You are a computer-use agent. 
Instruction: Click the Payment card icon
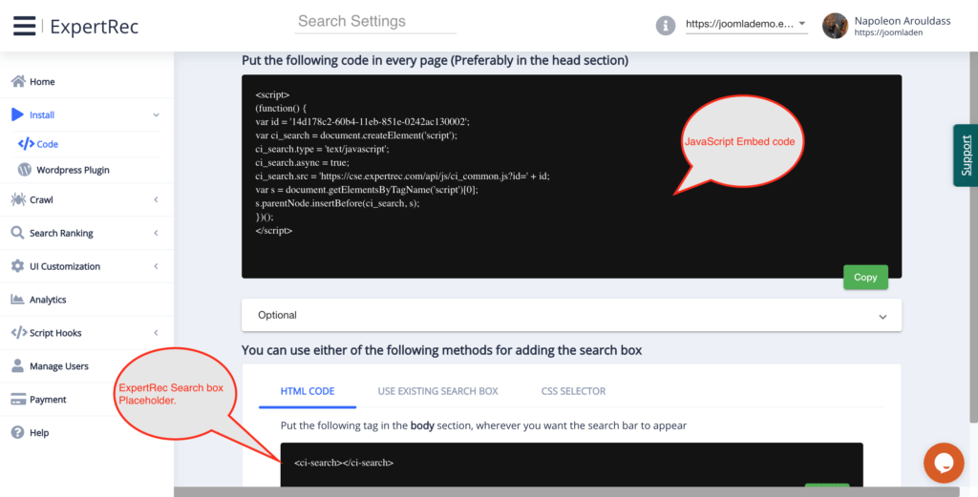pyautogui.click(x=18, y=399)
